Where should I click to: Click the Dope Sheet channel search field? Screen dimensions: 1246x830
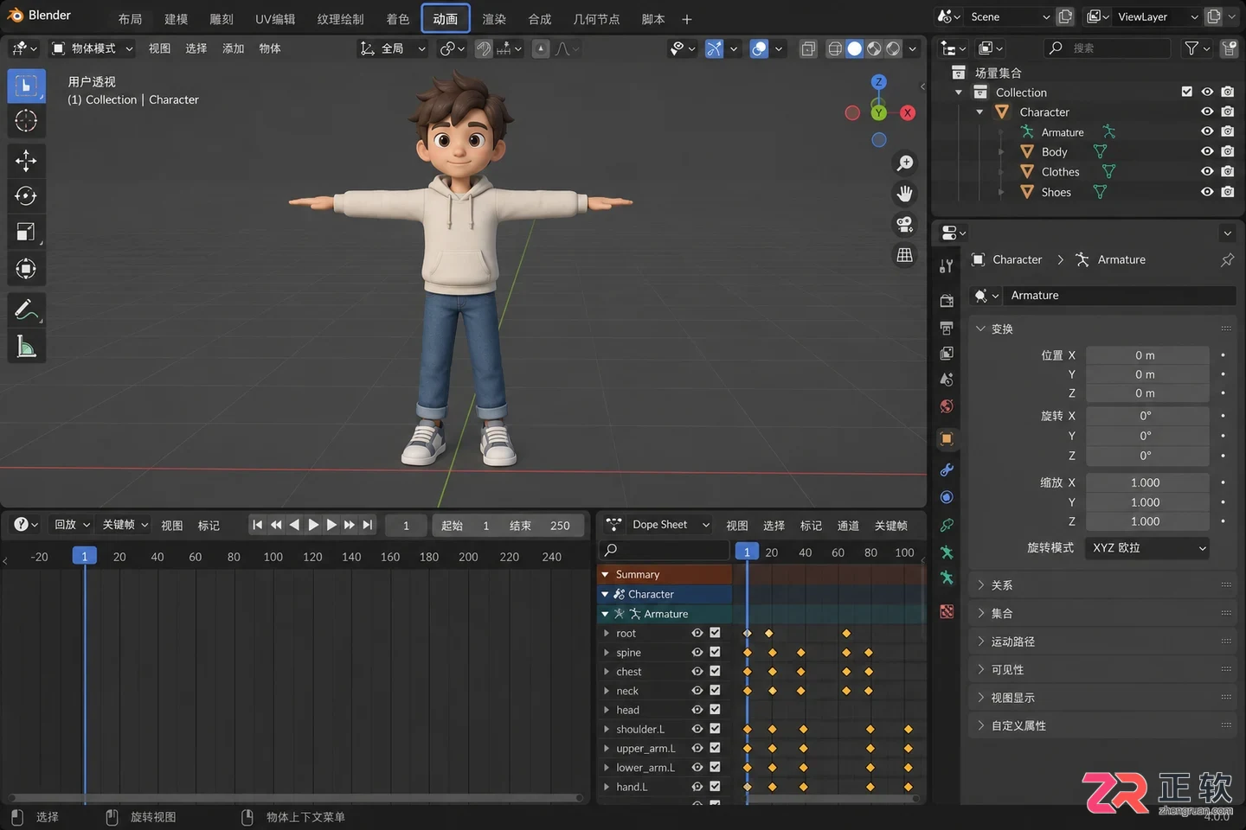(665, 550)
